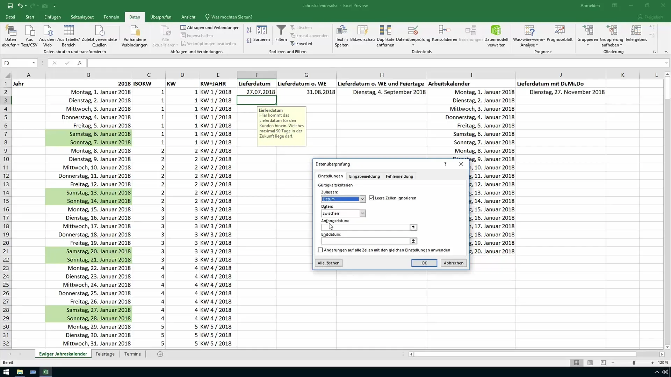Open the Eingabemeldung dialog tab
This screenshot has height=377, width=671.
click(364, 176)
